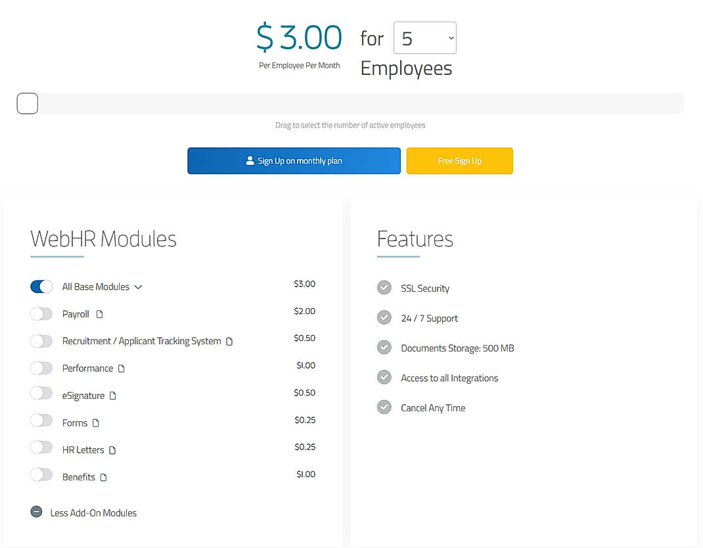Viewport: 703px width, 548px height.
Task: Turn on the Recruitment / Applicant Tracking toggle
Action: pos(41,341)
